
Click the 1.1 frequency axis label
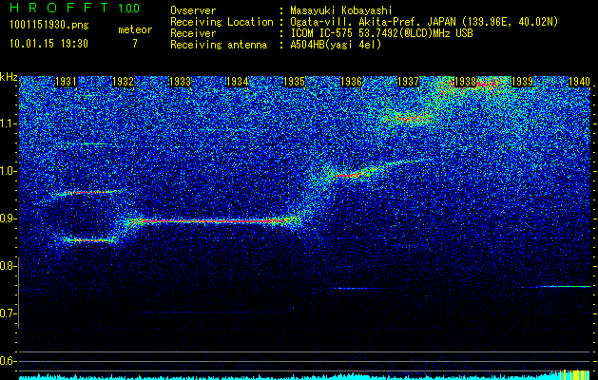8,123
